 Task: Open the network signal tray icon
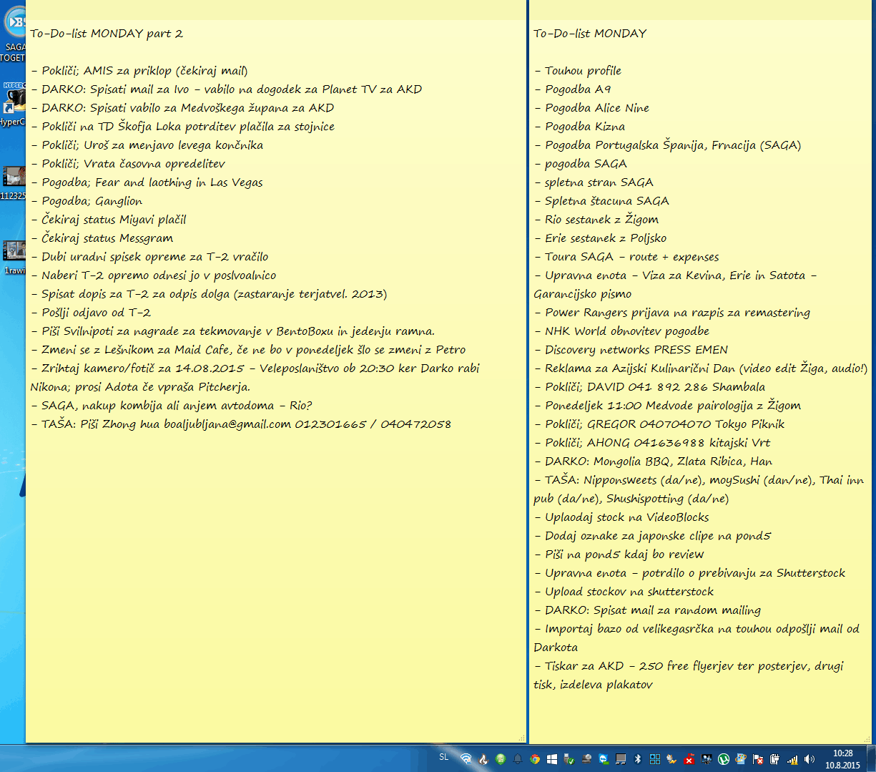coord(792,759)
